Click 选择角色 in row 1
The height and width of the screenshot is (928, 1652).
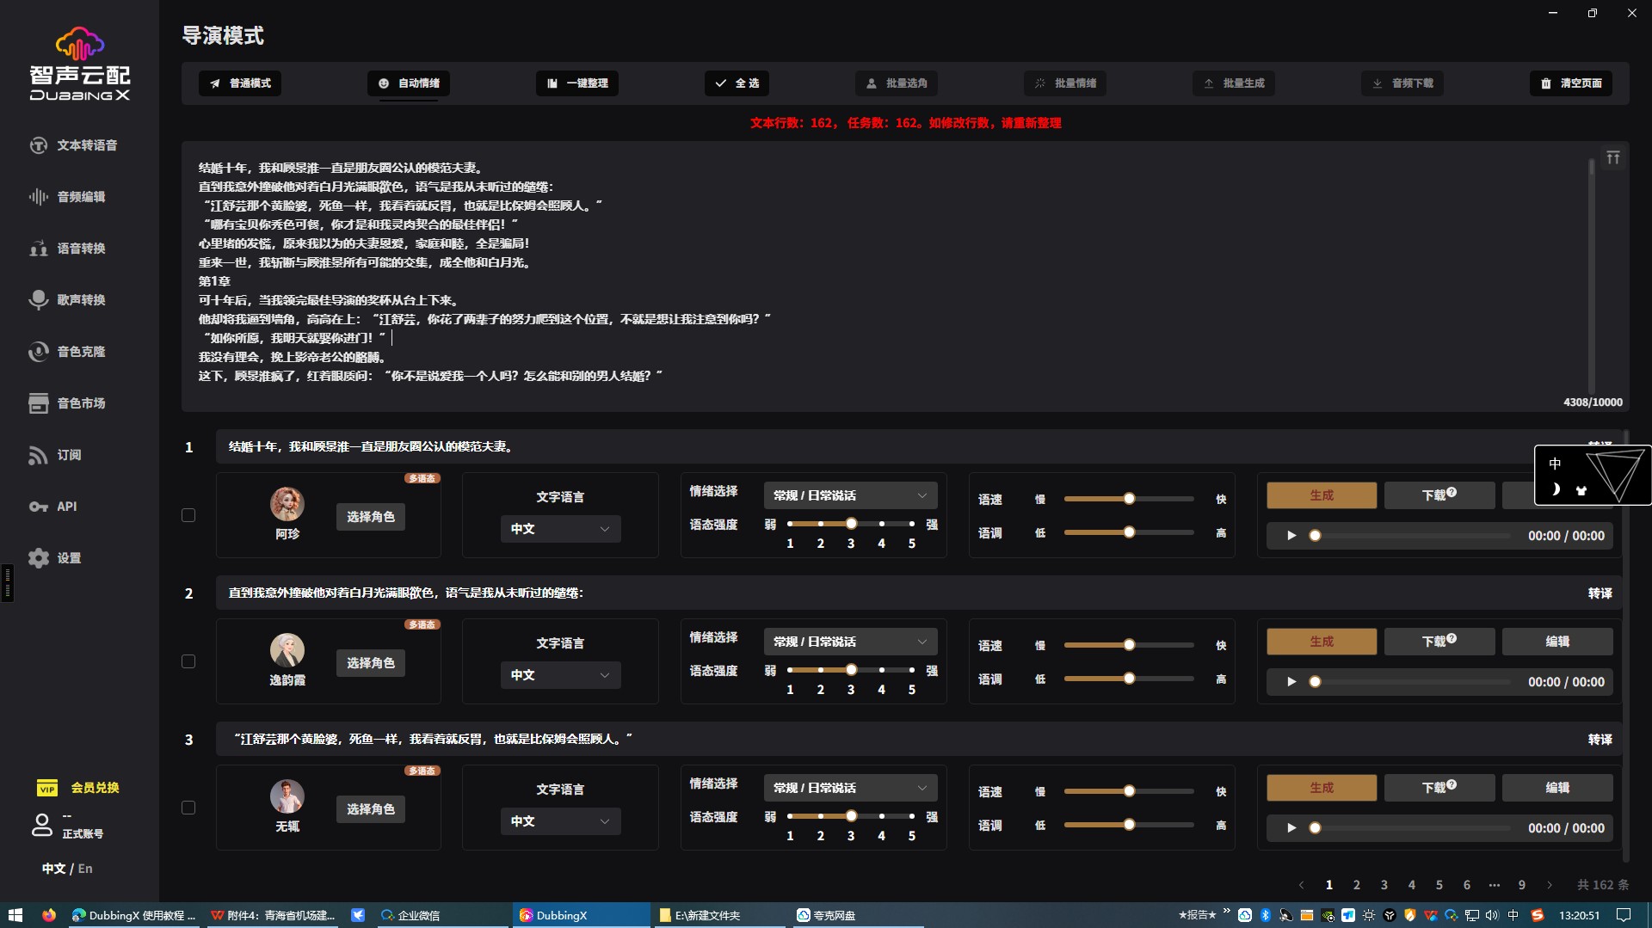pyautogui.click(x=371, y=517)
